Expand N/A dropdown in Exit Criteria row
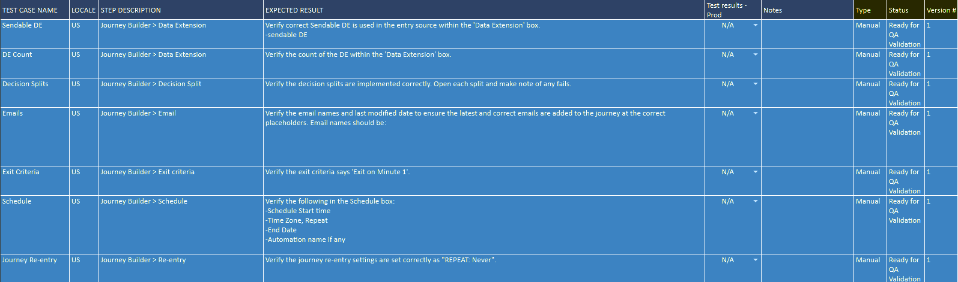958x282 pixels. coord(756,172)
